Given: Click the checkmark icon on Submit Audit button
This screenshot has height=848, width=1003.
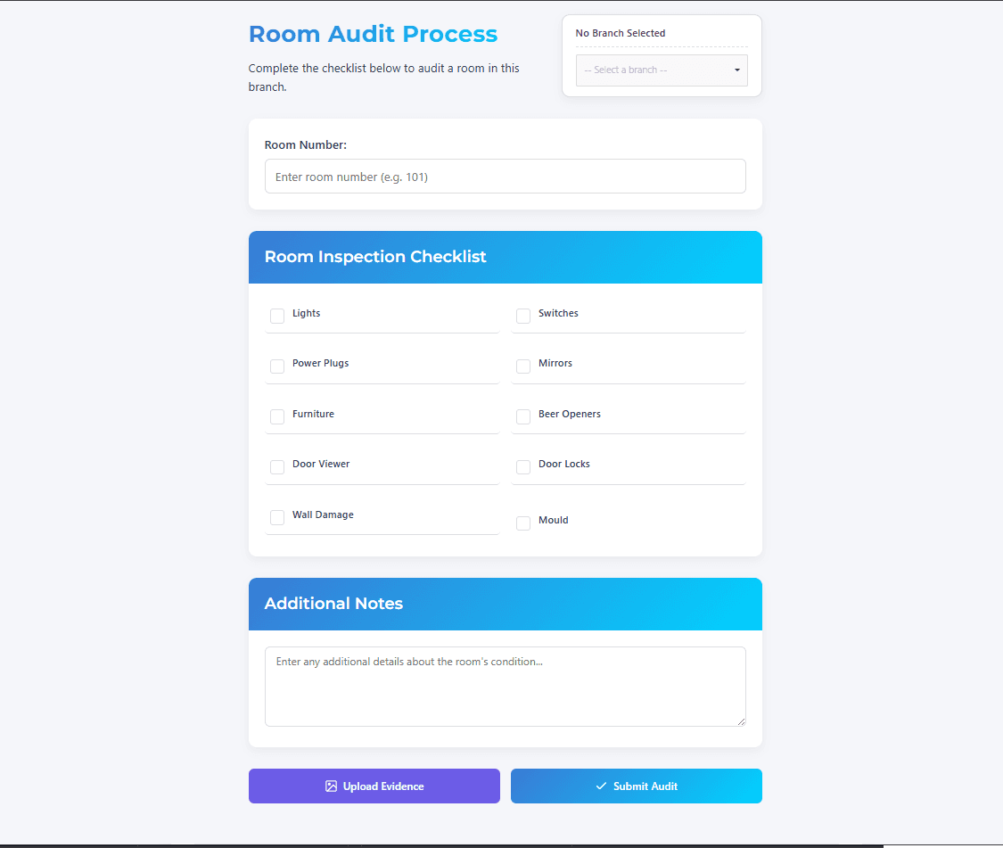Looking at the screenshot, I should (600, 786).
